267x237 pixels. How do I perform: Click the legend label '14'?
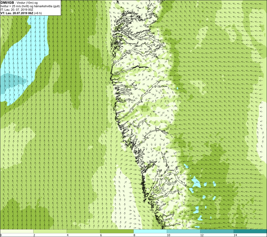(235, 235)
